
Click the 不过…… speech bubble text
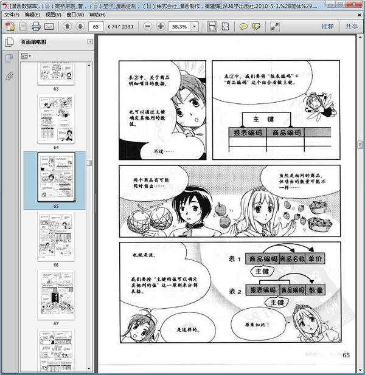[164, 151]
